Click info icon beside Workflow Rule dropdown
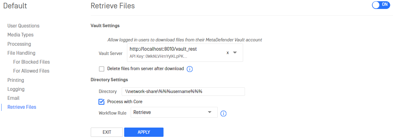The width and height of the screenshot is (393, 139). (223, 114)
